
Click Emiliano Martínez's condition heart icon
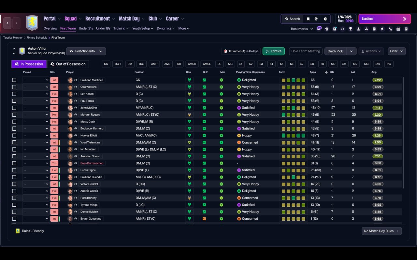(x=189, y=80)
